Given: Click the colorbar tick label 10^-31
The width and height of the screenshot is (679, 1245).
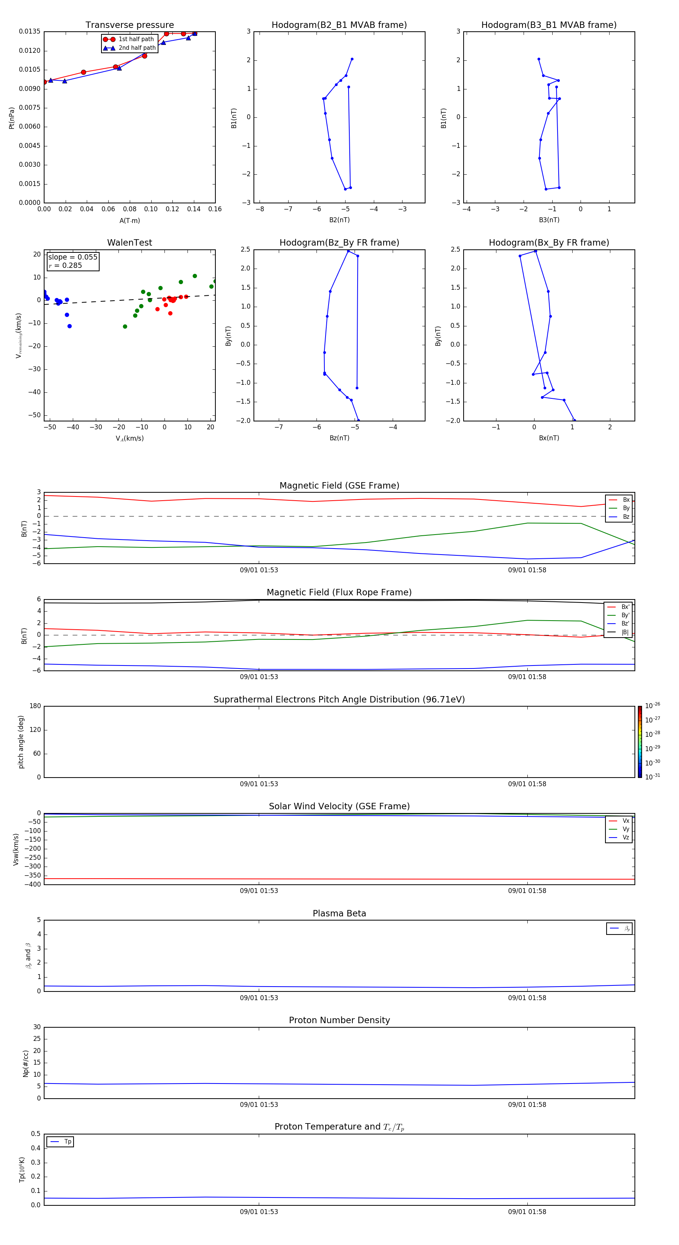Looking at the screenshot, I should pyautogui.click(x=653, y=777).
